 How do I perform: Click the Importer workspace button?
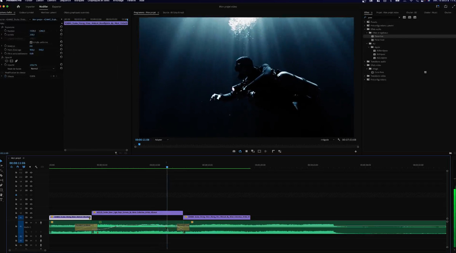30,7
